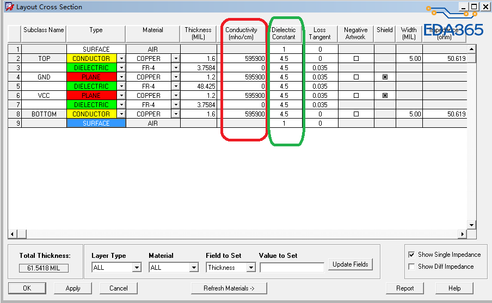Toggle Negative Artwork checkbox for TOP row
Screen dimensions: 492x303
356,59
